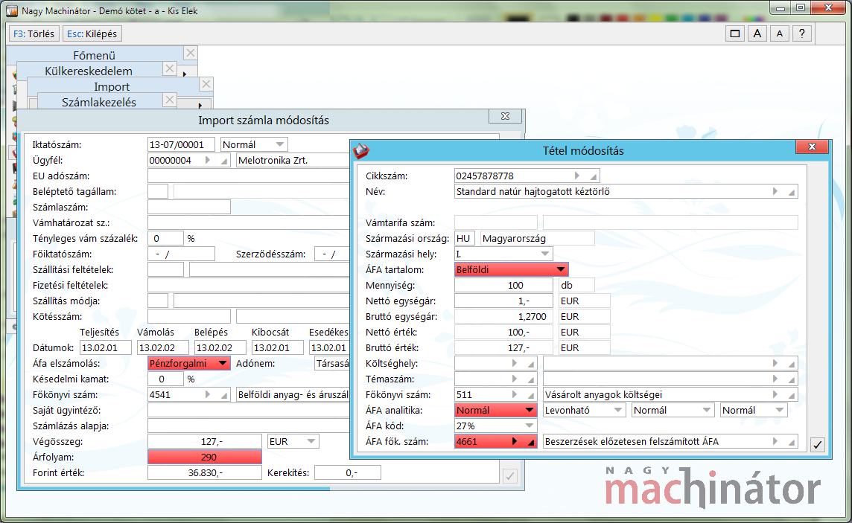Image resolution: width=852 pixels, height=523 pixels.
Task: Decrease font size with small A icon
Action: click(x=779, y=33)
